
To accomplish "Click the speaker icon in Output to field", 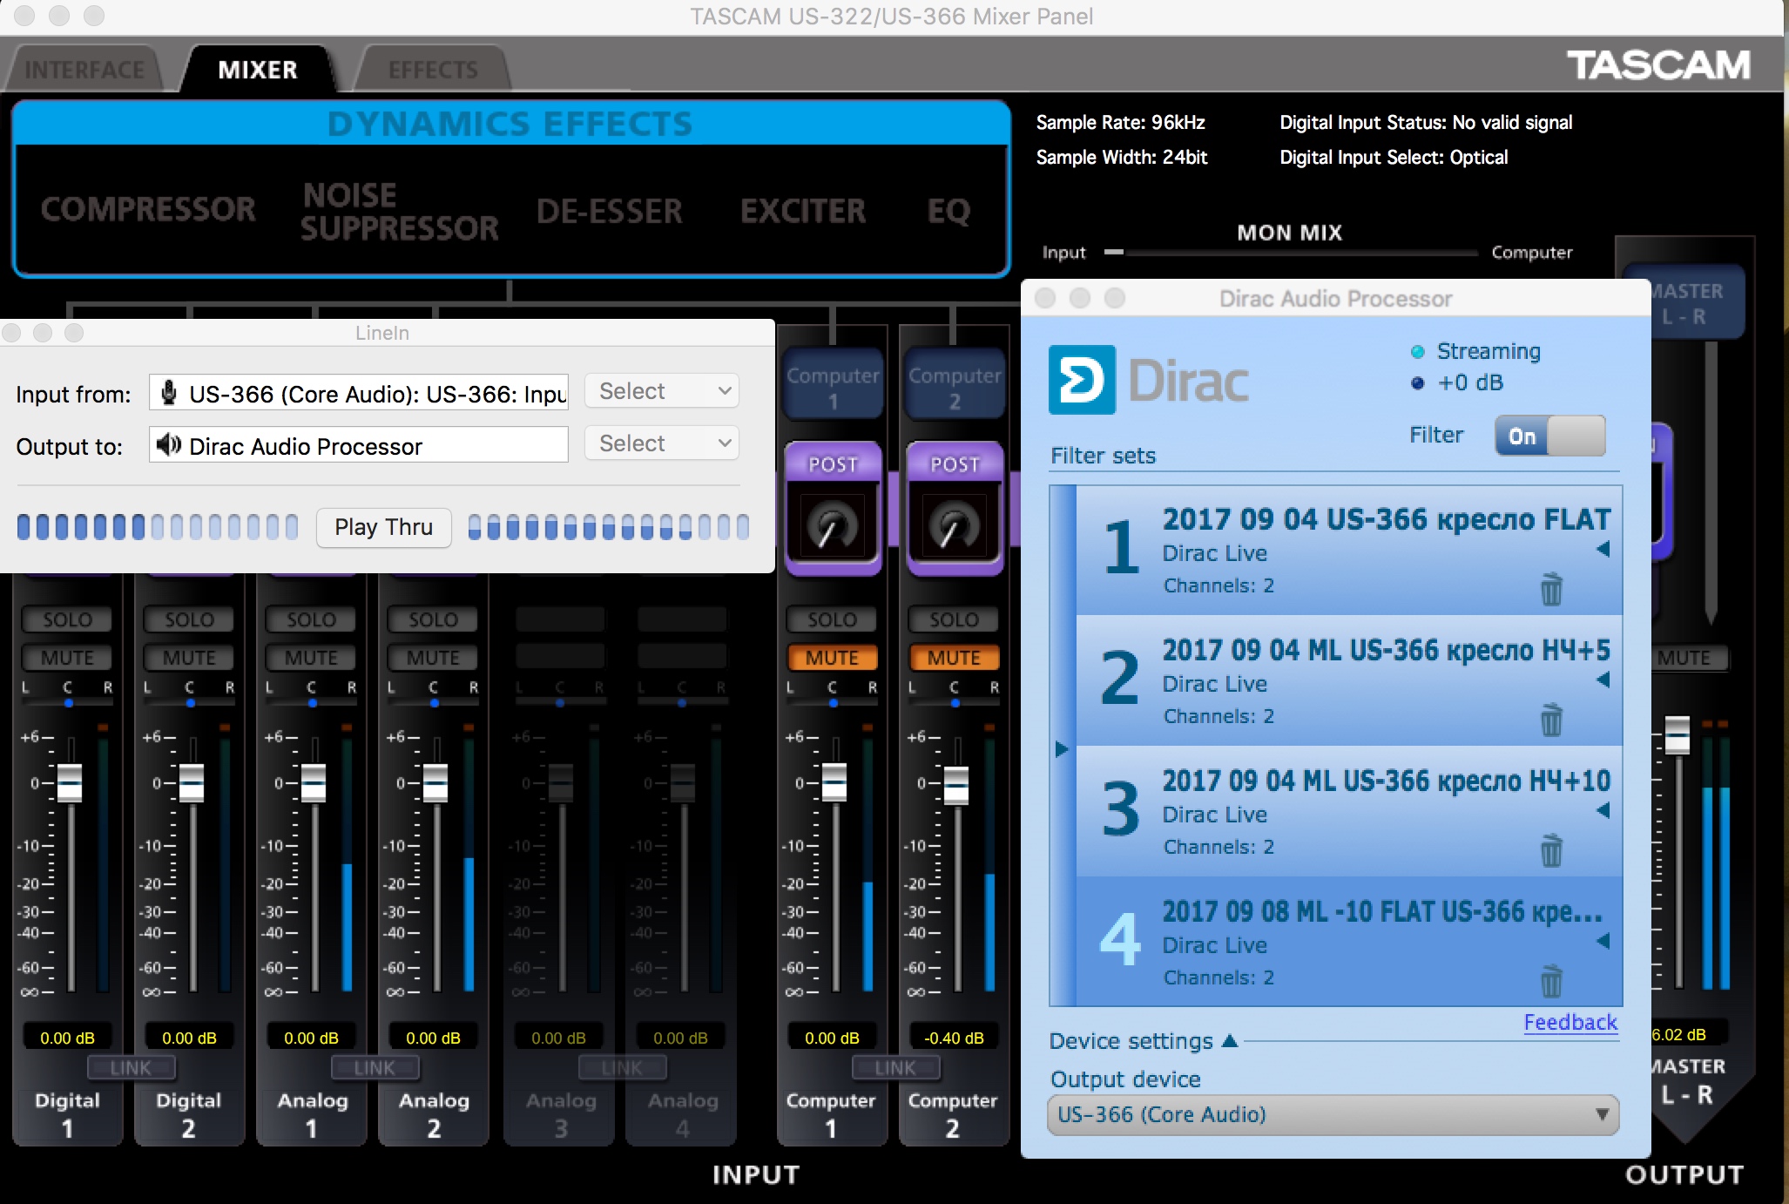I will tap(169, 445).
